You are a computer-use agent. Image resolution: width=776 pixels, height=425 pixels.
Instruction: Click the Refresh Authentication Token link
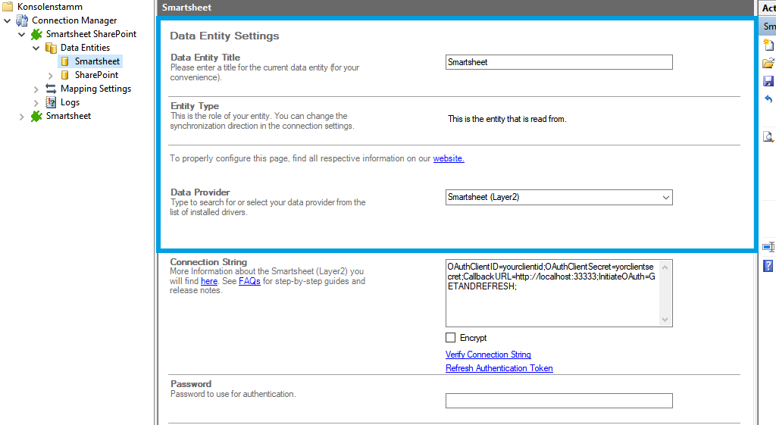coord(499,368)
